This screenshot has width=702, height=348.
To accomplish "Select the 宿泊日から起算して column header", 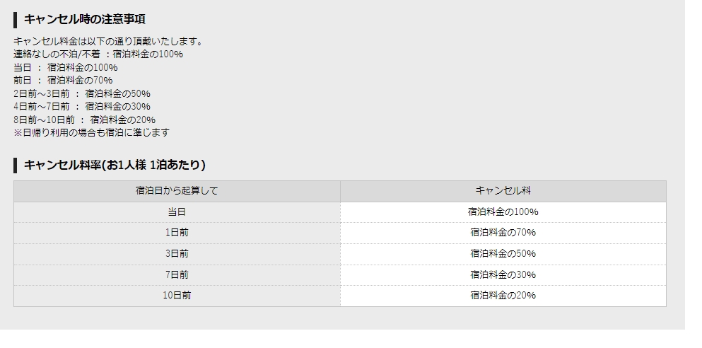I will click(x=177, y=191).
